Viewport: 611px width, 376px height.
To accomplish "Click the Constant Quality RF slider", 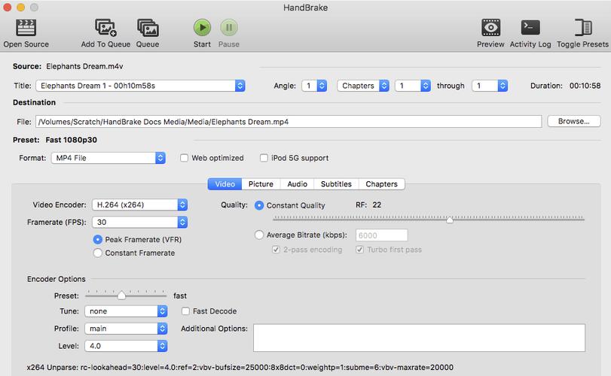I will coord(428,220).
